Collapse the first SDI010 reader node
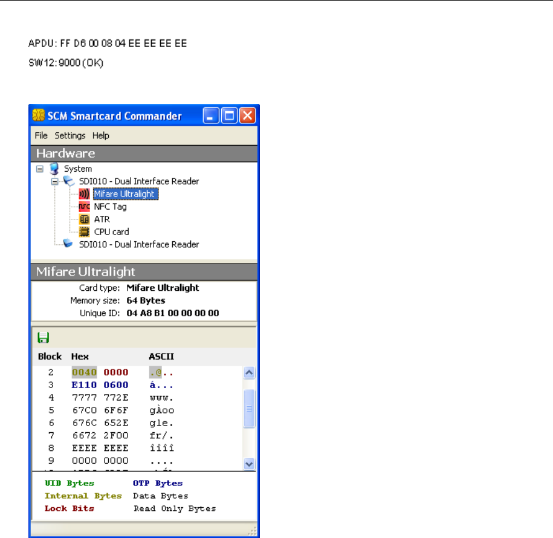553x538 pixels. [54, 182]
